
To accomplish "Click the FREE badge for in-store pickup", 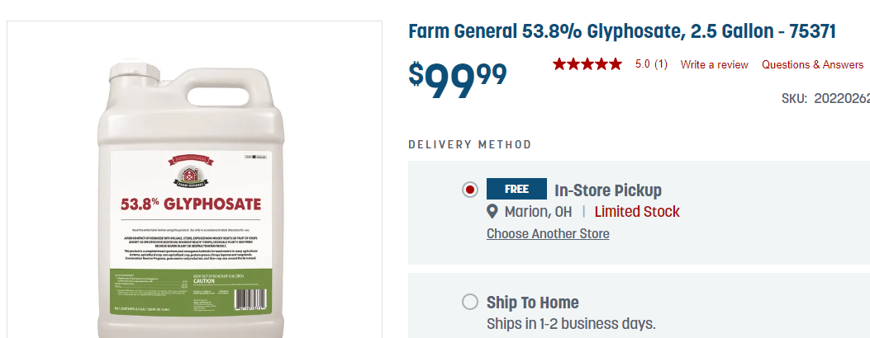I will coord(516,189).
